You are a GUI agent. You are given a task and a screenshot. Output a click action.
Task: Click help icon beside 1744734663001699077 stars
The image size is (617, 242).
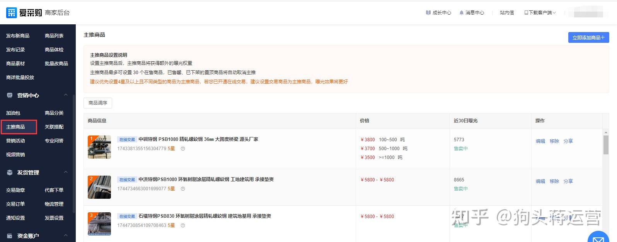click(x=183, y=189)
